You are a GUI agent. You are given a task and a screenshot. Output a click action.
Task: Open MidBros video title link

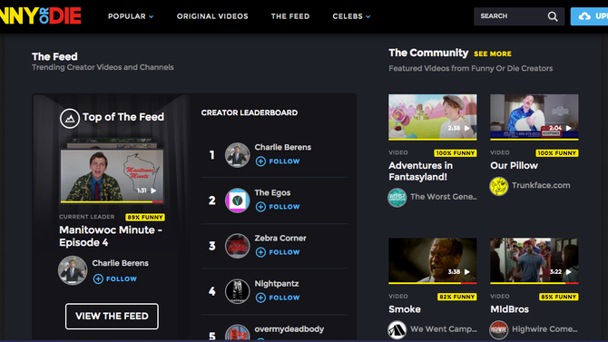(x=509, y=309)
